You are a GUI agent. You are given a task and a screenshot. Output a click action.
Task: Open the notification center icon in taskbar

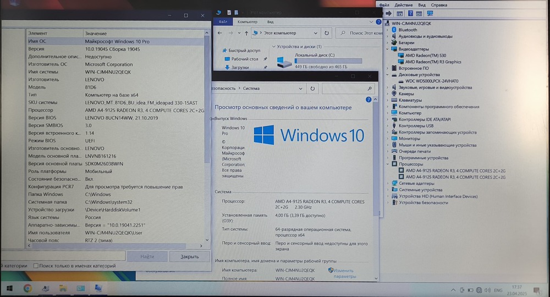tap(537, 290)
